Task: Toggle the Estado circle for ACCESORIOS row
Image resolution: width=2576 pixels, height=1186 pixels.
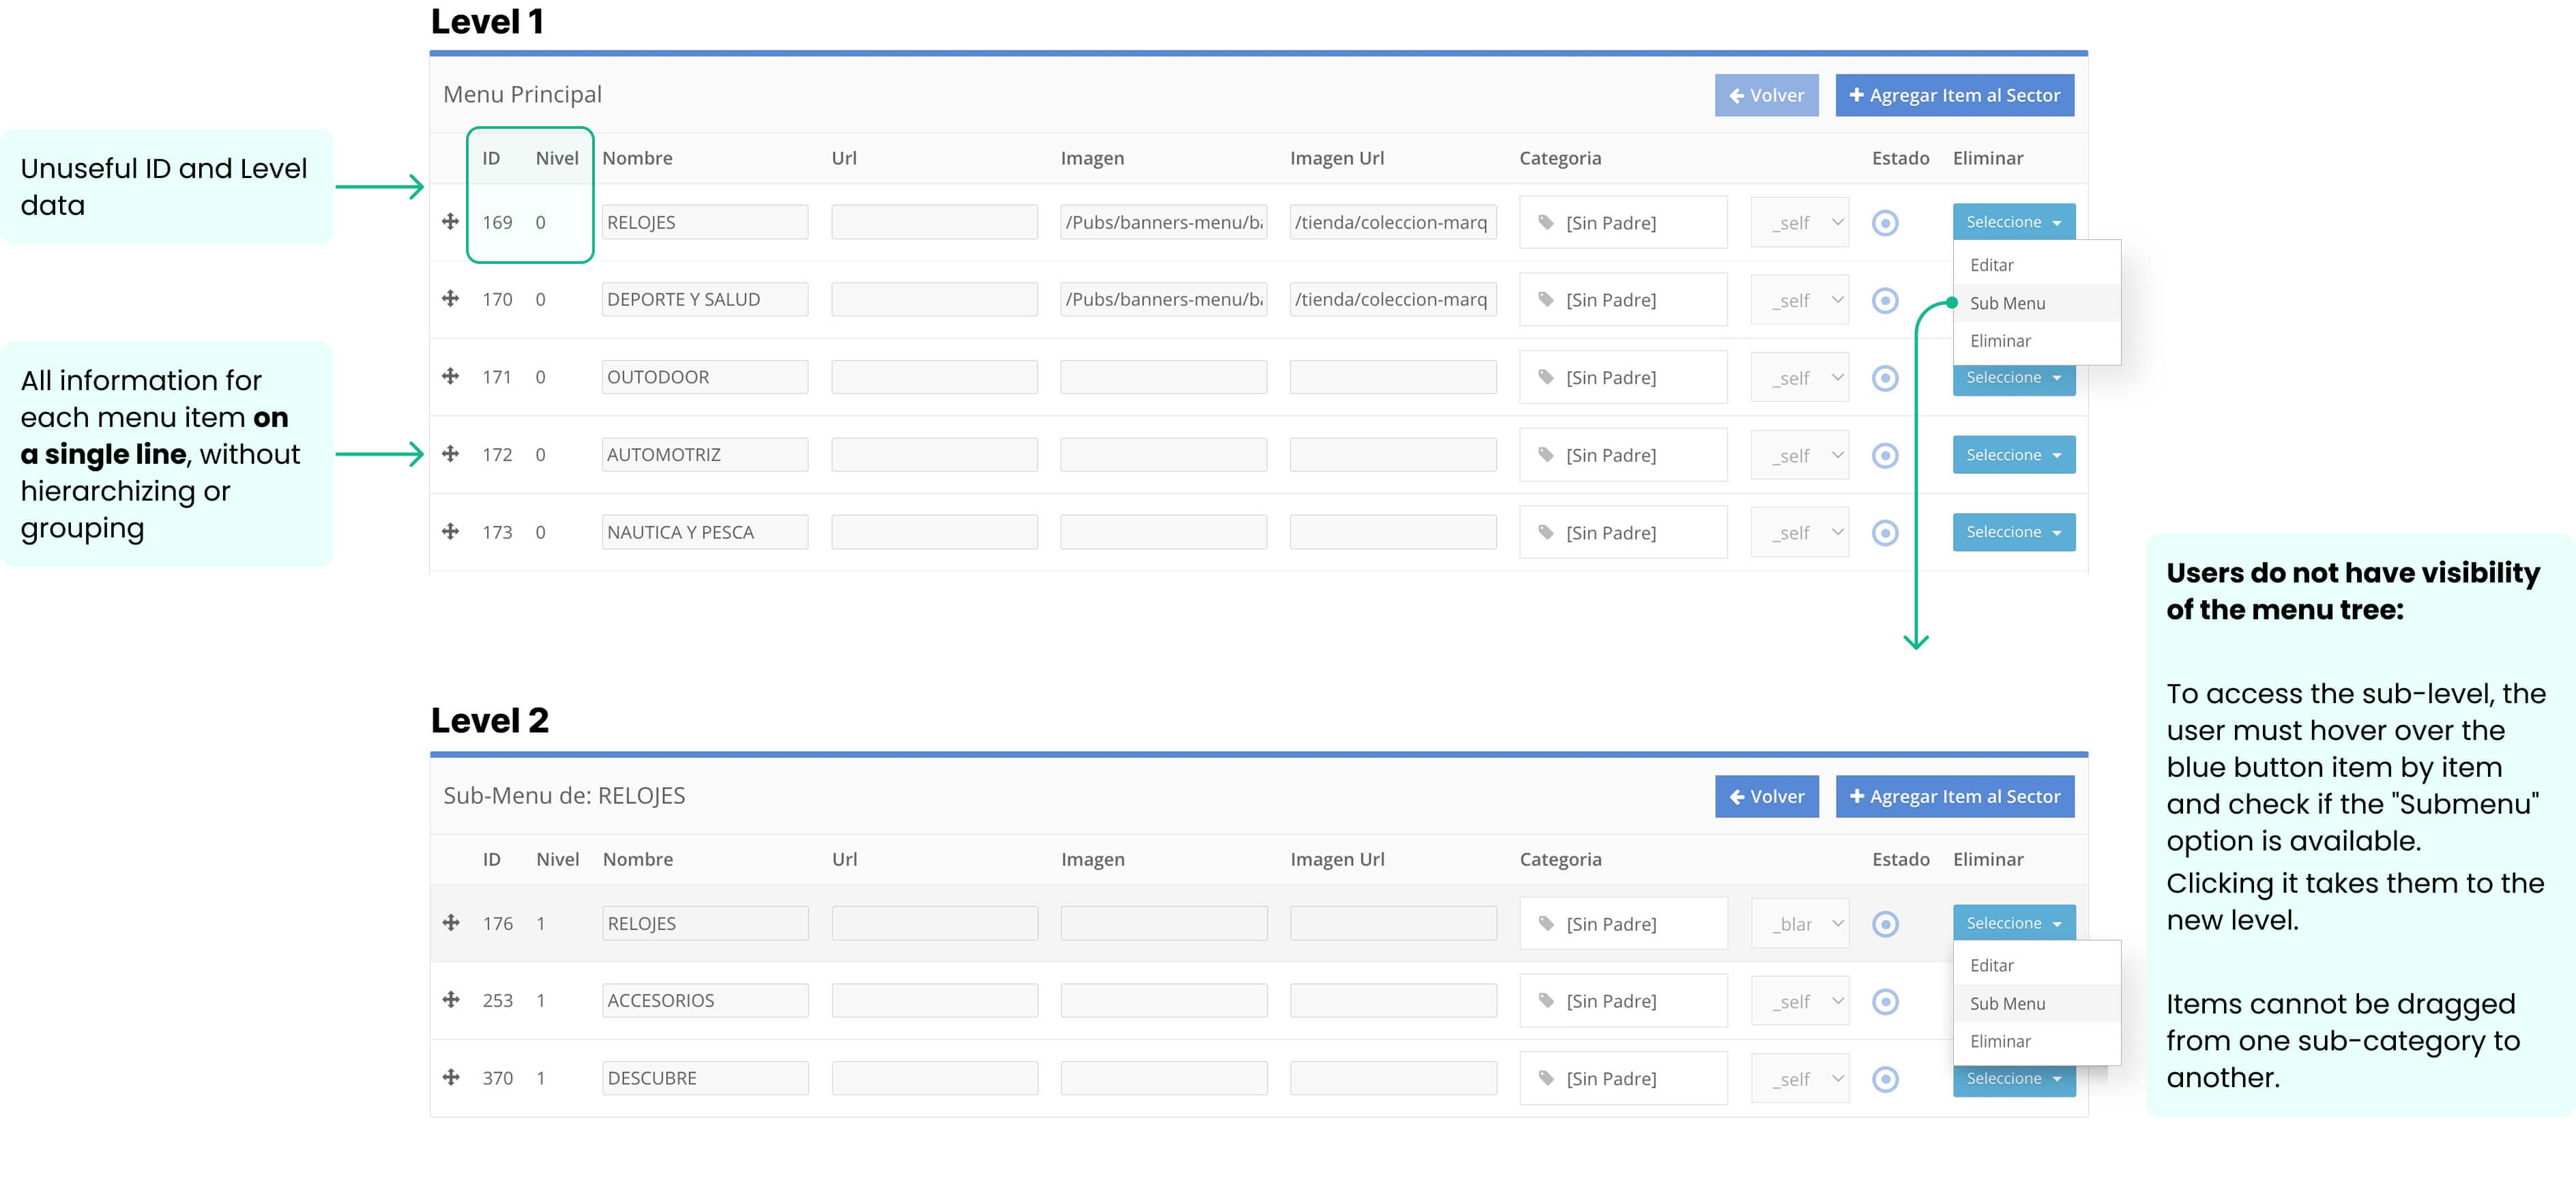Action: [1884, 1001]
